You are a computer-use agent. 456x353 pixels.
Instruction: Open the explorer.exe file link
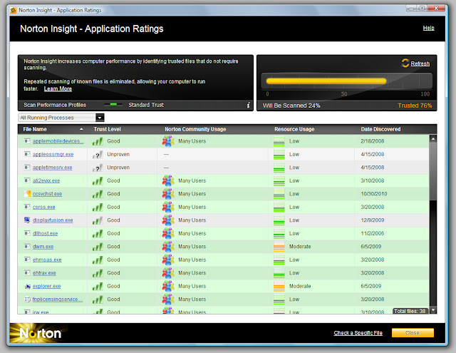click(x=47, y=286)
